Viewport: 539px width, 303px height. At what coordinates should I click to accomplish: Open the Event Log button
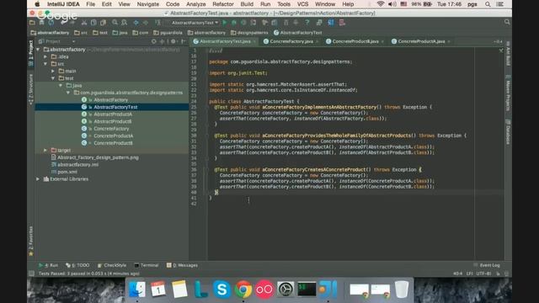coord(487,265)
